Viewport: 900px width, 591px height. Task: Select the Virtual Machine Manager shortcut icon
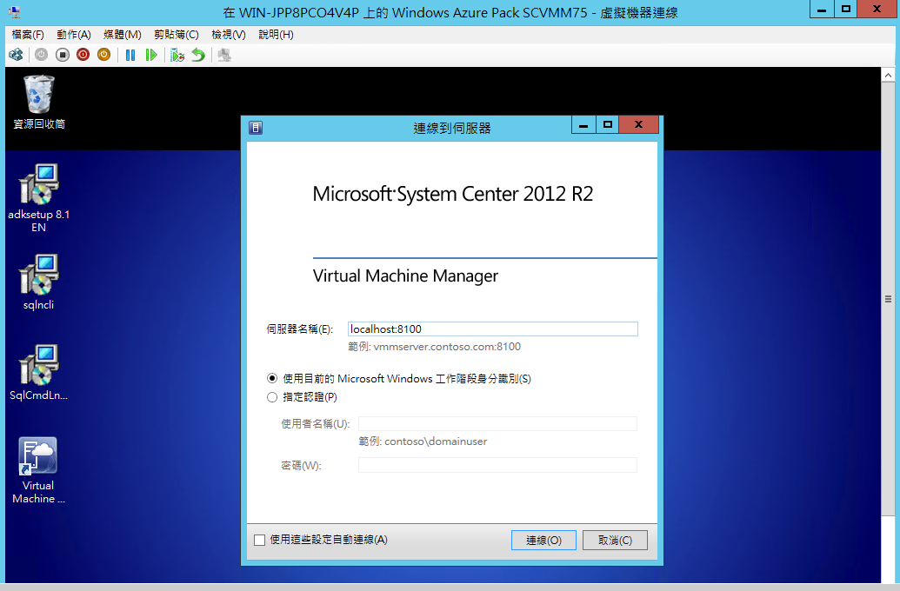(x=39, y=470)
